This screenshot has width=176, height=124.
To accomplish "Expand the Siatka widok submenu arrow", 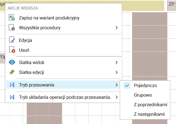I will (x=117, y=62).
